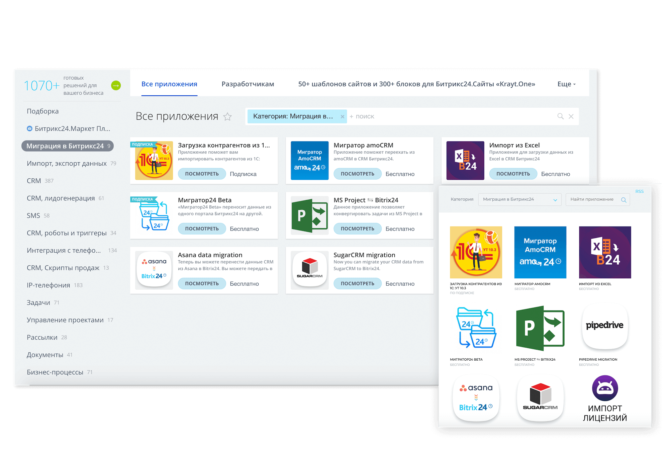This screenshot has width=669, height=453.
Task: Select Интеграция с телефо... category
Action: (72, 250)
